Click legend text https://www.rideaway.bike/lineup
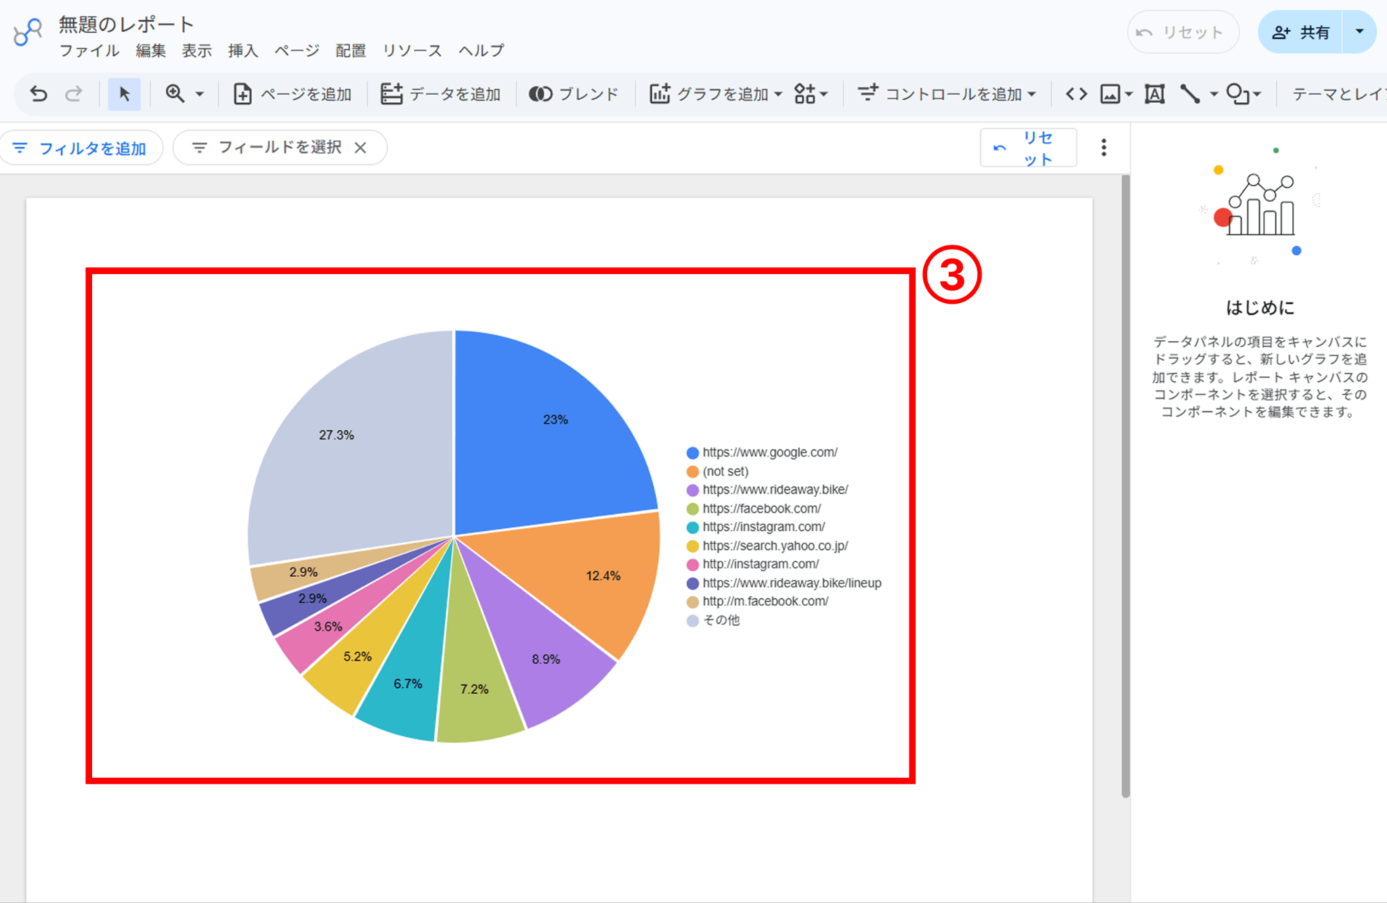Screen dimensions: 1387x903 click(792, 583)
